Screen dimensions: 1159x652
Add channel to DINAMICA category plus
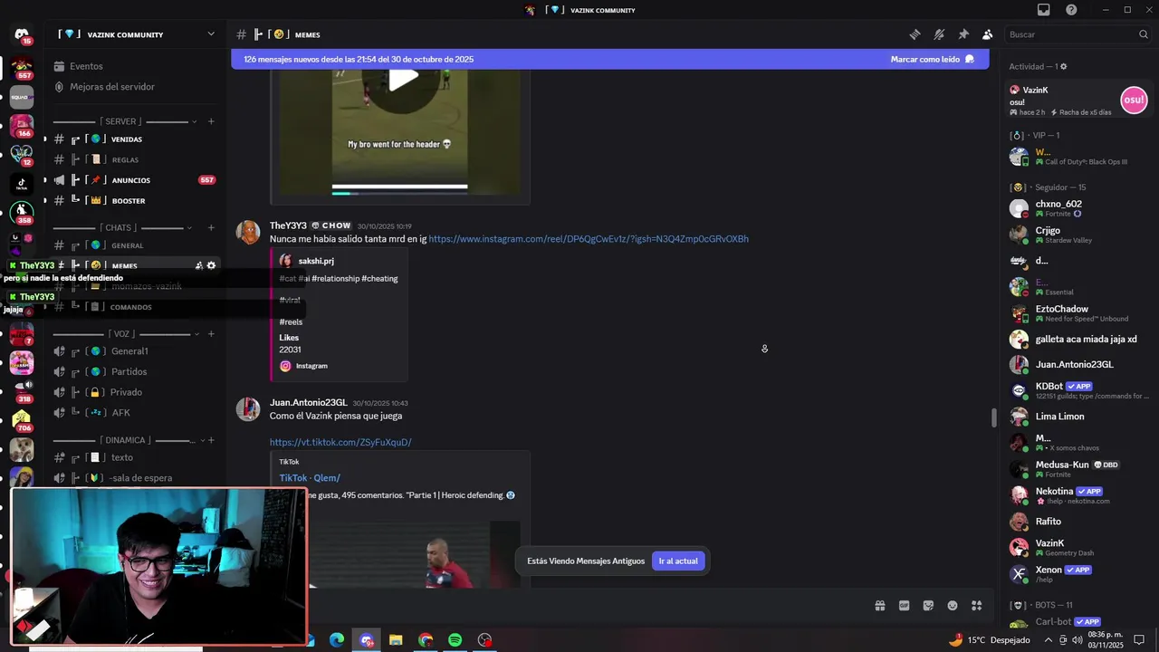tap(211, 440)
